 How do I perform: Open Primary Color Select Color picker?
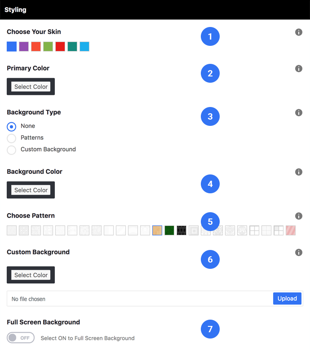pyautogui.click(x=31, y=87)
